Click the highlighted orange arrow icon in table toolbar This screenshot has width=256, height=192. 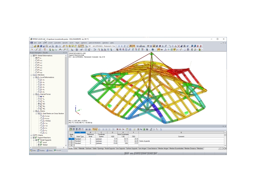click(93, 129)
